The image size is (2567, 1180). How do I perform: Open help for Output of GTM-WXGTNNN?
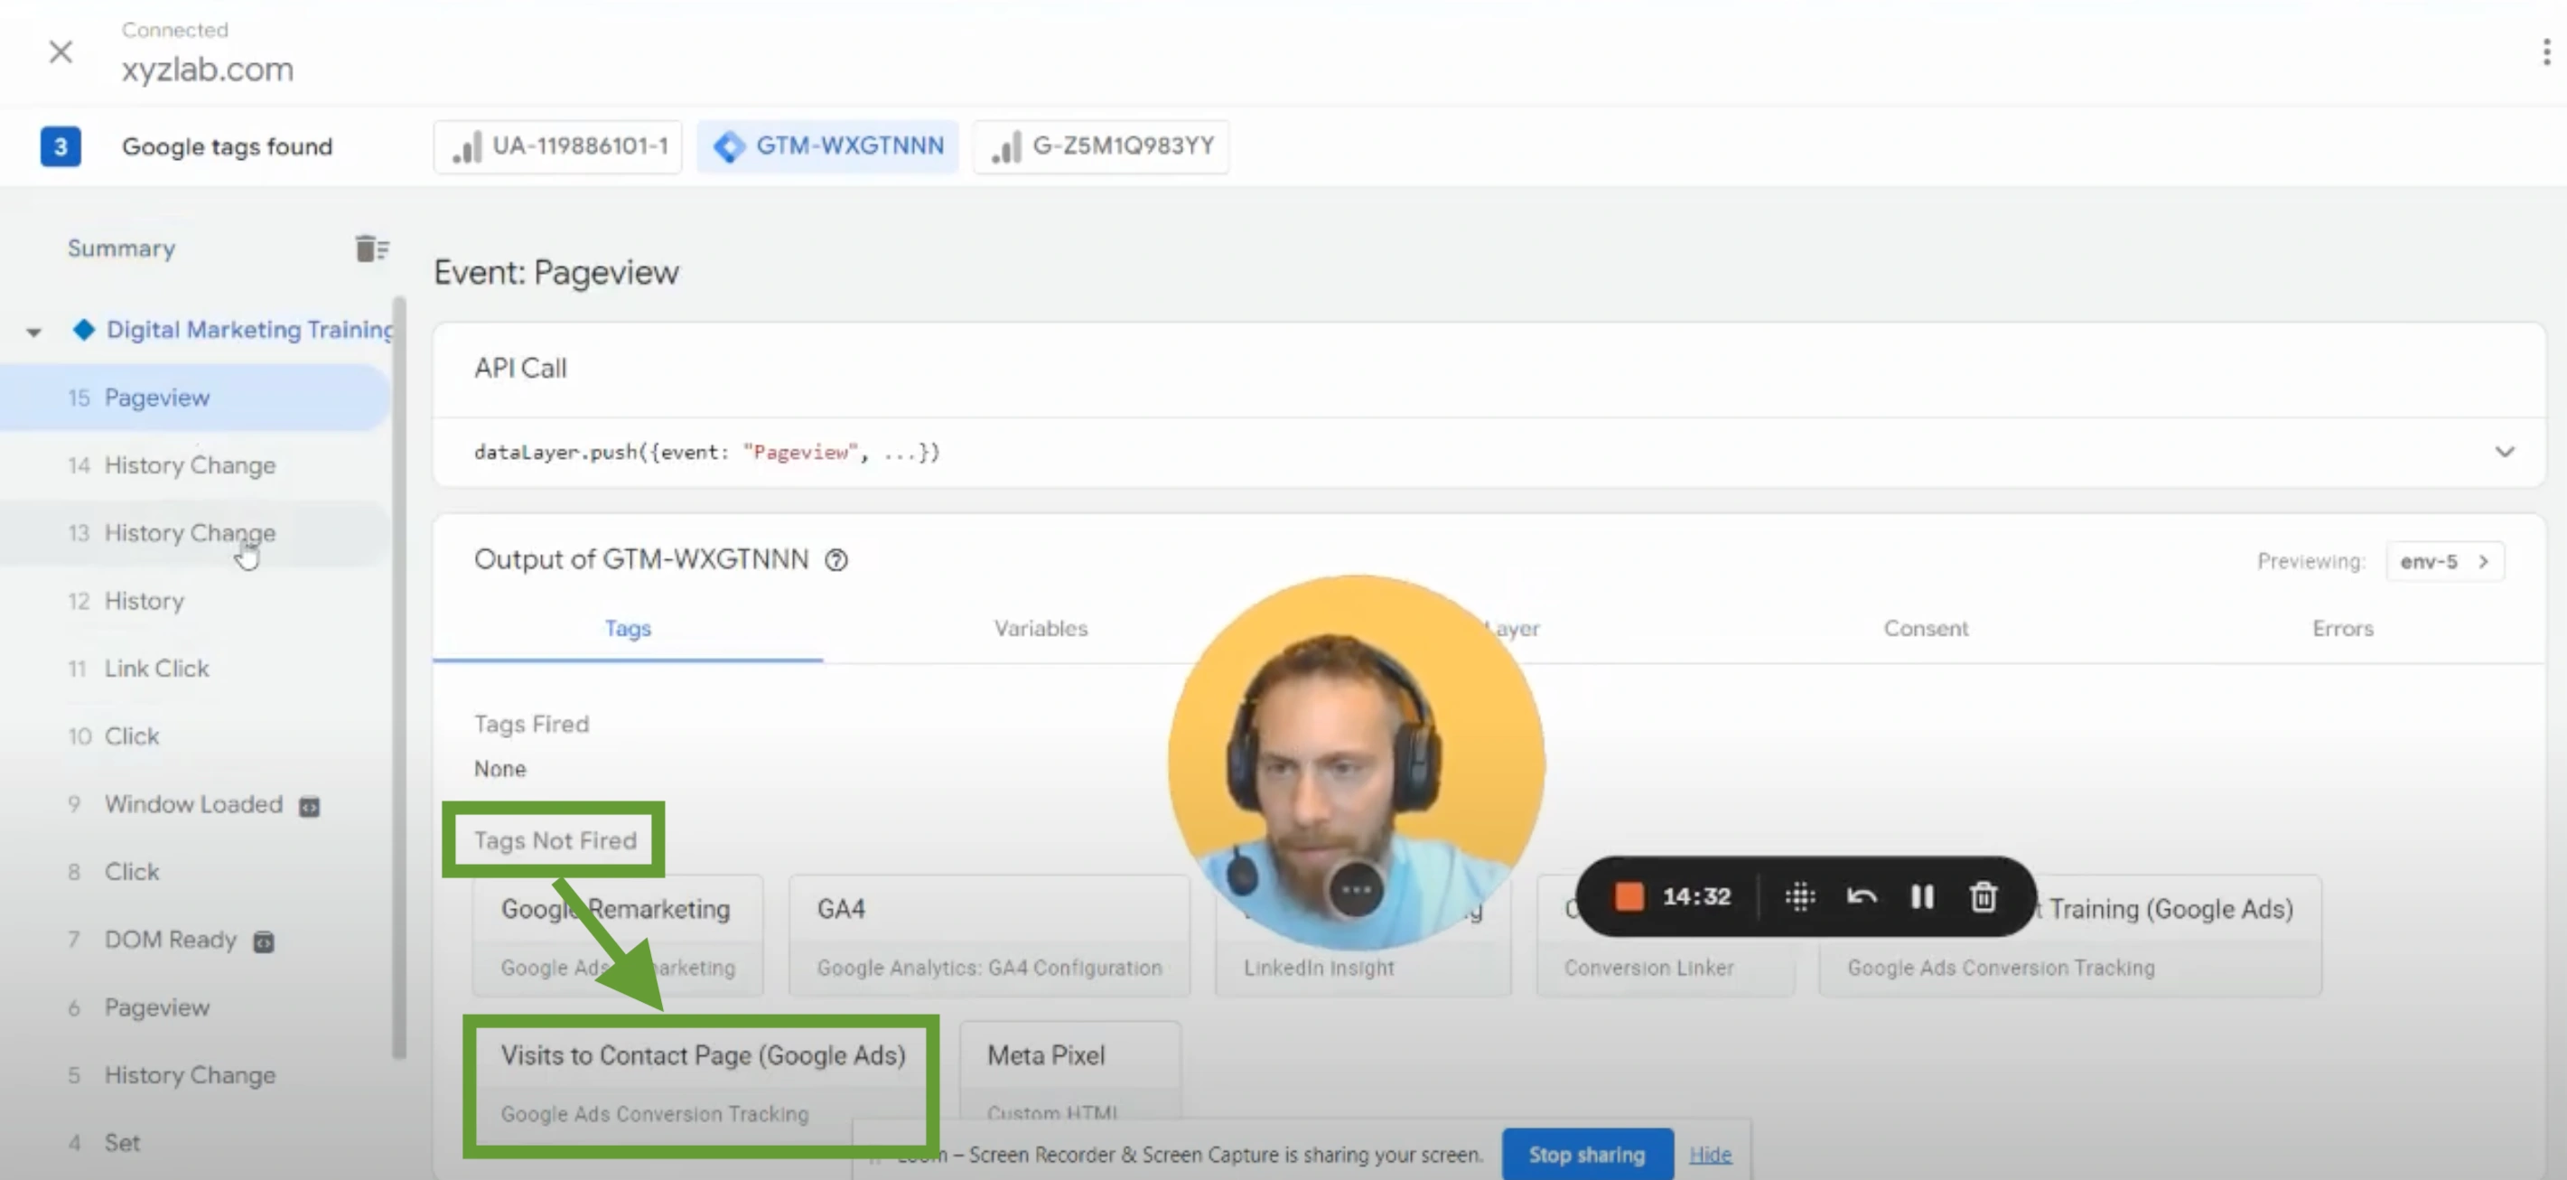click(x=836, y=560)
